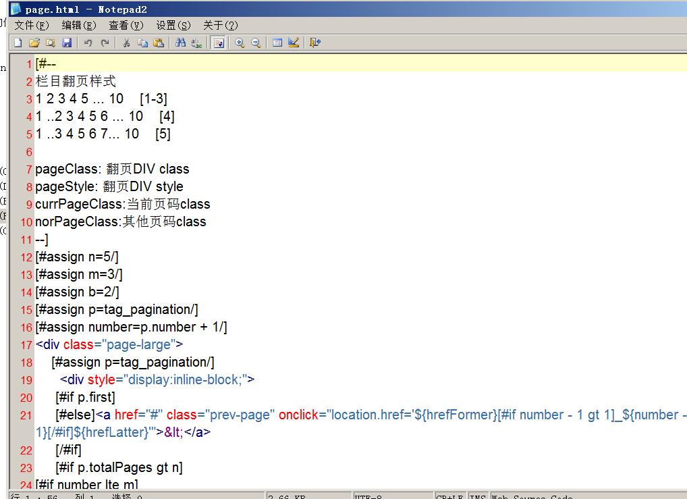This screenshot has height=499, width=687.
Task: Open the 查看(V) menu
Action: [x=126, y=26]
